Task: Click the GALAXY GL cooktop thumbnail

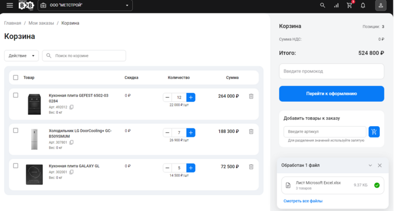Action: 34,175
